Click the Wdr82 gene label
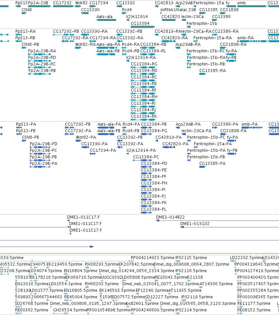 point(81,3)
